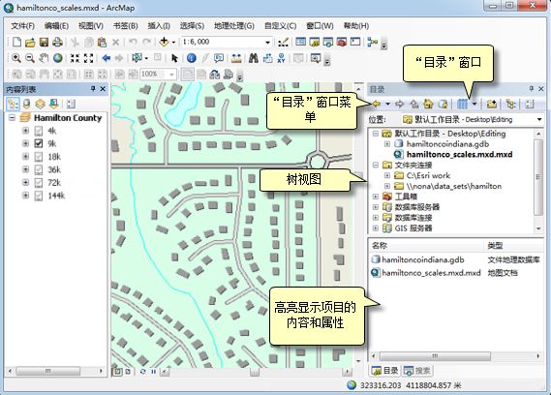Turn on the 144k layer checkbox
551x395 pixels.
point(39,196)
